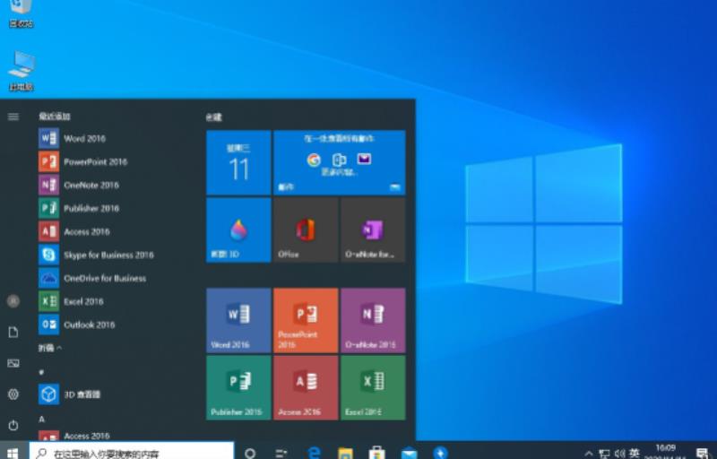Image resolution: width=717 pixels, height=459 pixels.
Task: Launch the red Access 2016 tile
Action: tap(306, 387)
